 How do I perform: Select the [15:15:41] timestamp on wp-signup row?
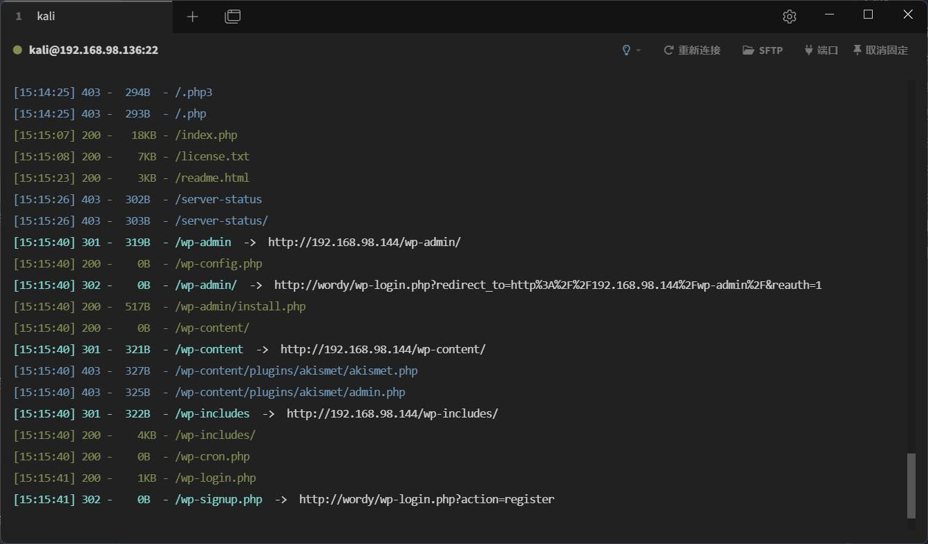[44, 499]
